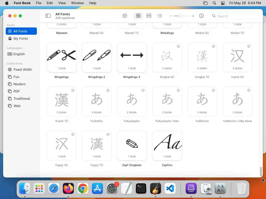
Task: Download the YuMincho font
Action: pos(214,90)
